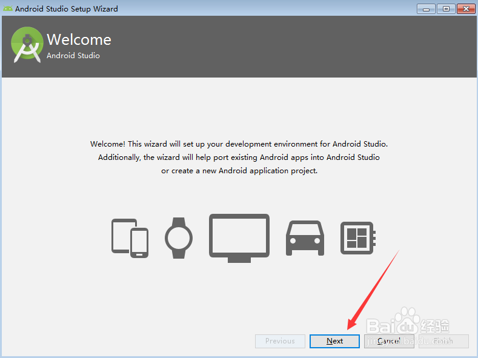478x358 pixels.
Task: Click the grayed-out Previous button
Action: [x=280, y=341]
